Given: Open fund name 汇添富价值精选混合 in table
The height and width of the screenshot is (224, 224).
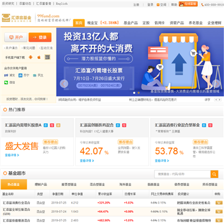Looking at the screenshot, I should pyautogui.click(x=16, y=220).
